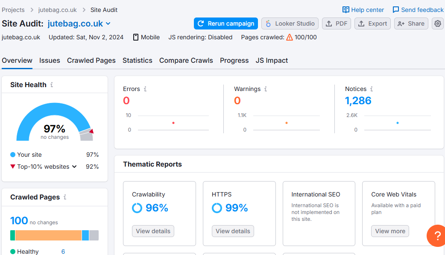Click the Errors trend chart data point
445x255 pixels.
(173, 123)
